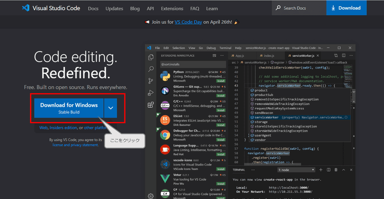
Task: Click the split terminal icon
Action: [329, 170]
